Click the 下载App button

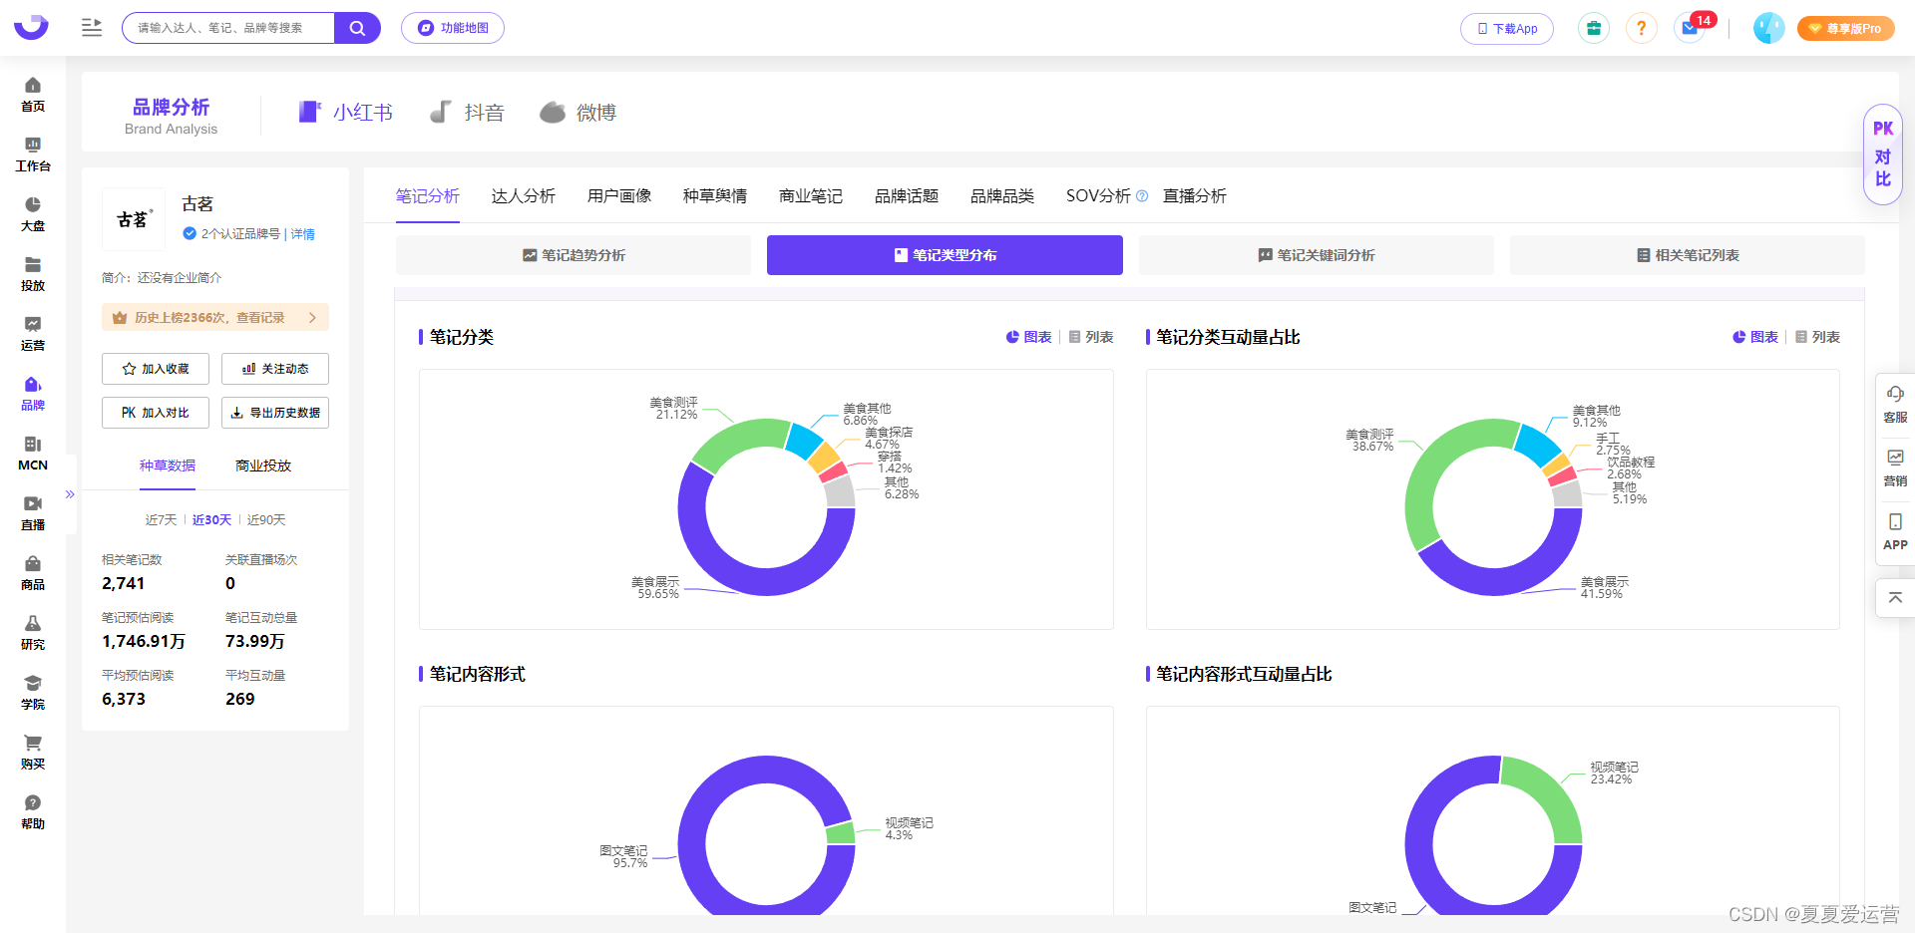1507,29
